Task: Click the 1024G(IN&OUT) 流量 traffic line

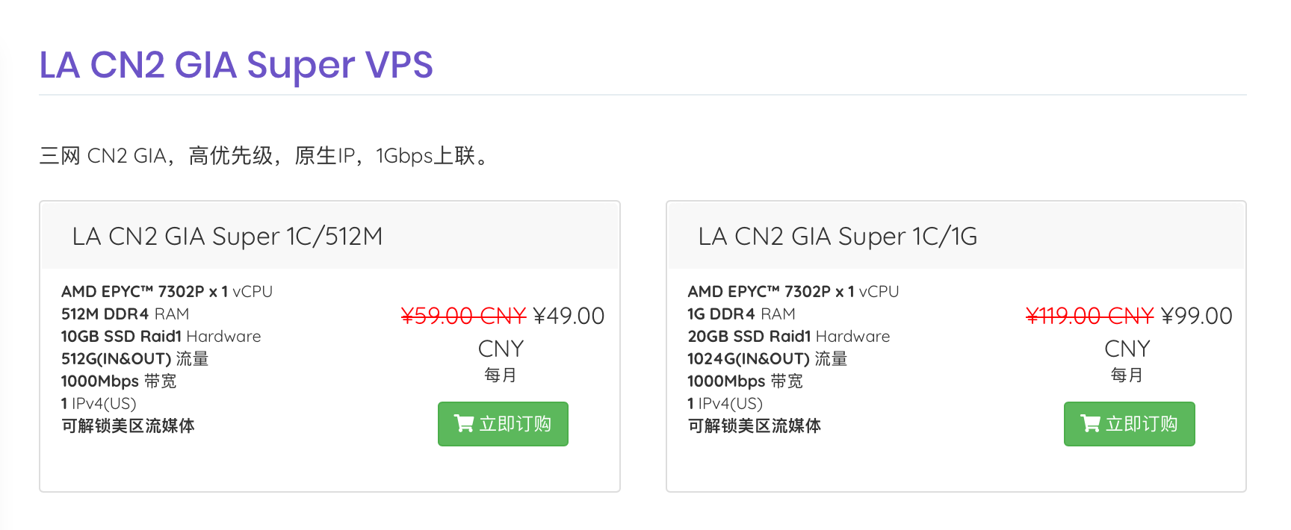Action: 767,359
